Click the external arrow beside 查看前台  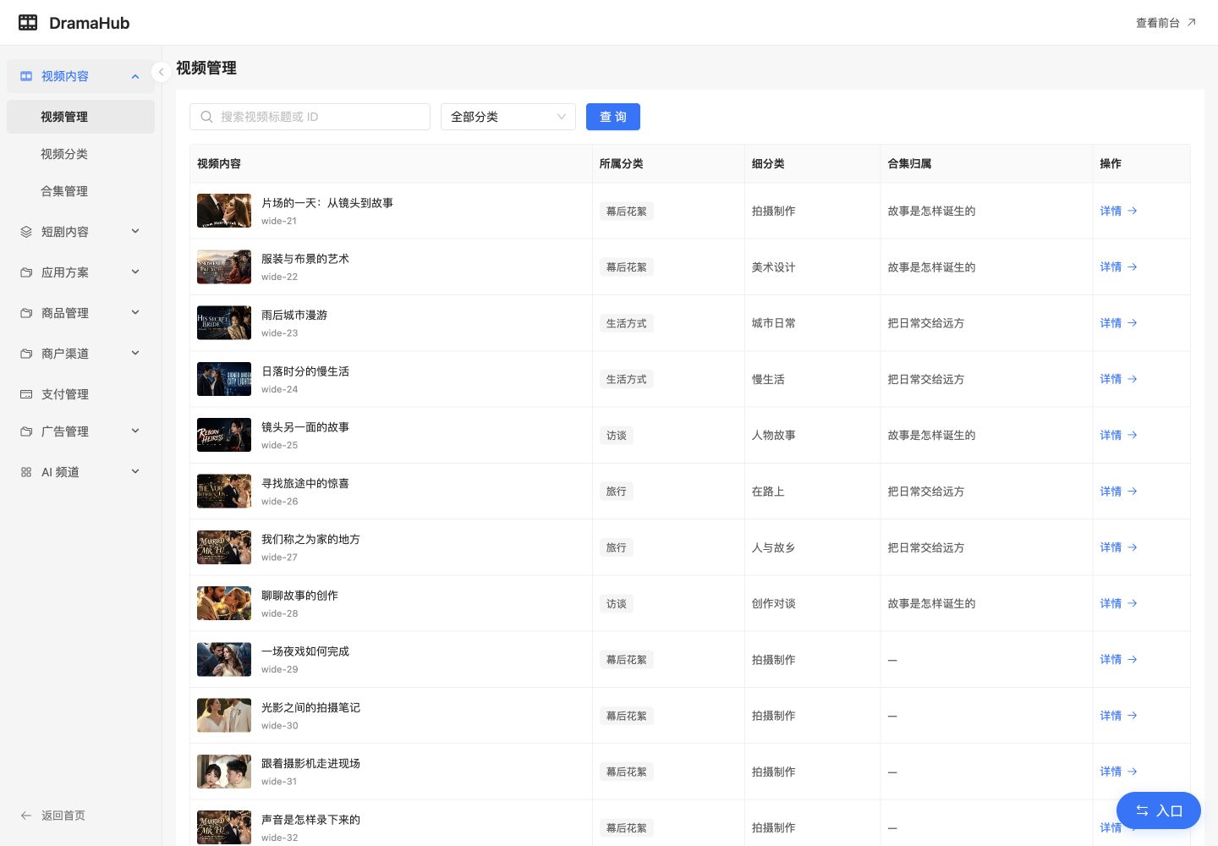(1192, 23)
